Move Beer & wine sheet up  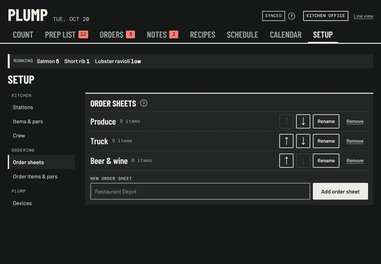pos(286,161)
